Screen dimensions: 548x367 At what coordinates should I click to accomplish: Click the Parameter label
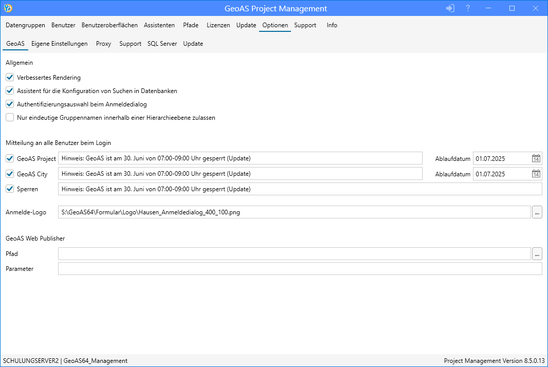click(20, 269)
